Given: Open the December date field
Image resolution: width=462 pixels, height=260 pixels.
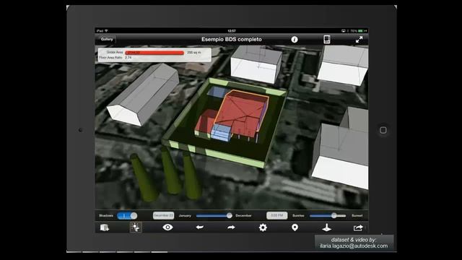Looking at the screenshot, I should click(x=163, y=215).
